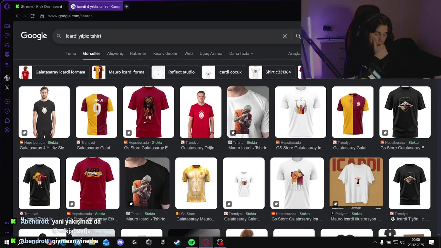Open Logitech G HUB from taskbar
The height and width of the screenshot is (248, 441).
134,242
